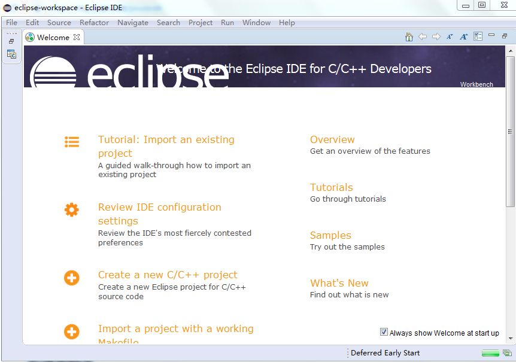Open the Samples link
516x362 pixels.
(330, 235)
